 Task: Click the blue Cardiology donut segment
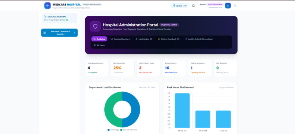[x=136, y=109]
